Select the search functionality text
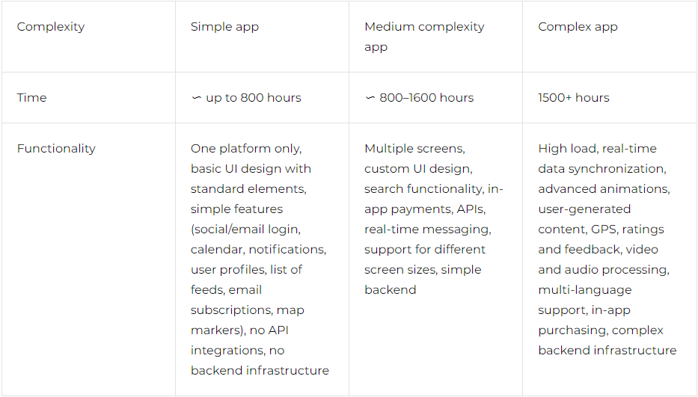This screenshot has width=698, height=397. click(423, 188)
